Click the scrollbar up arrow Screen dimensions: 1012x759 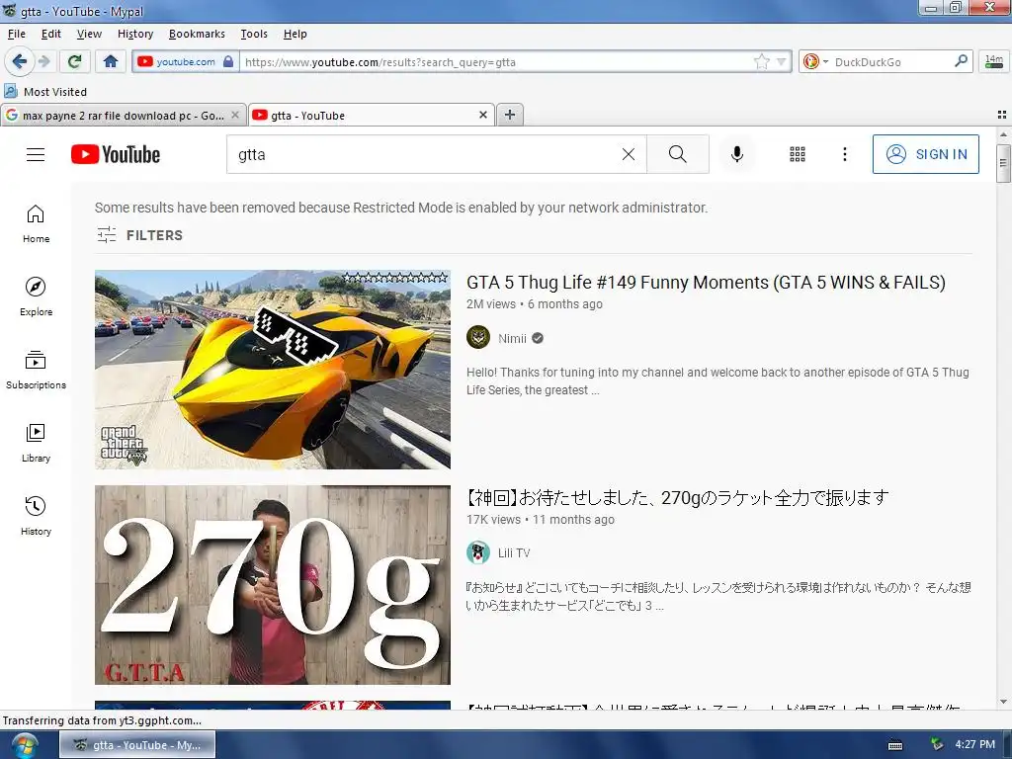click(1003, 134)
